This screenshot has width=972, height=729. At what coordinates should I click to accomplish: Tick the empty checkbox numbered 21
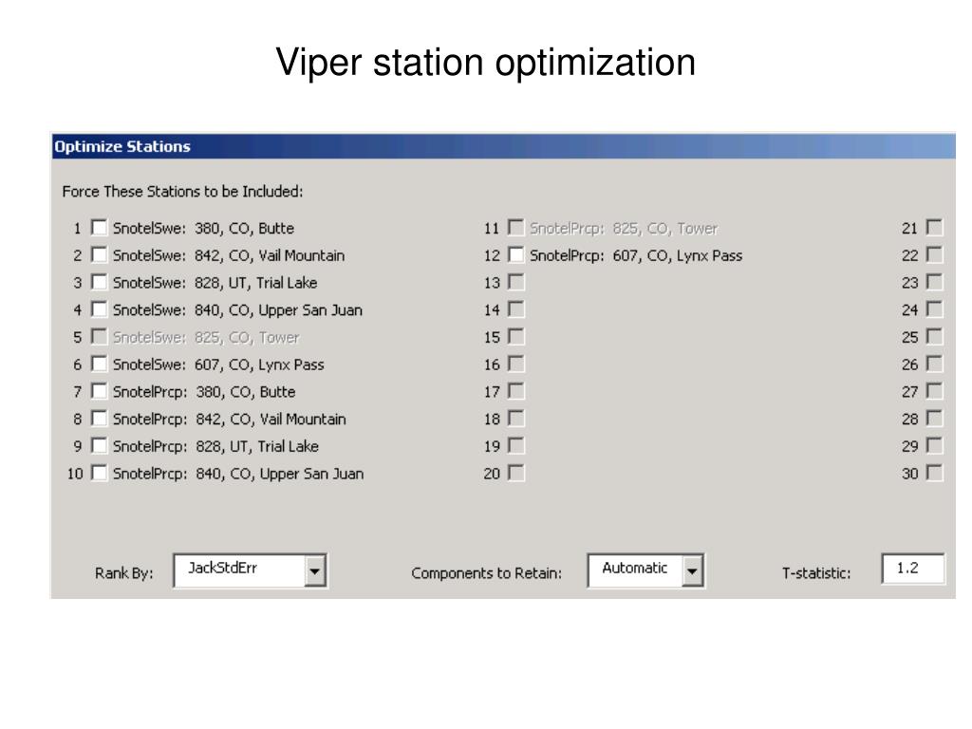click(x=934, y=228)
